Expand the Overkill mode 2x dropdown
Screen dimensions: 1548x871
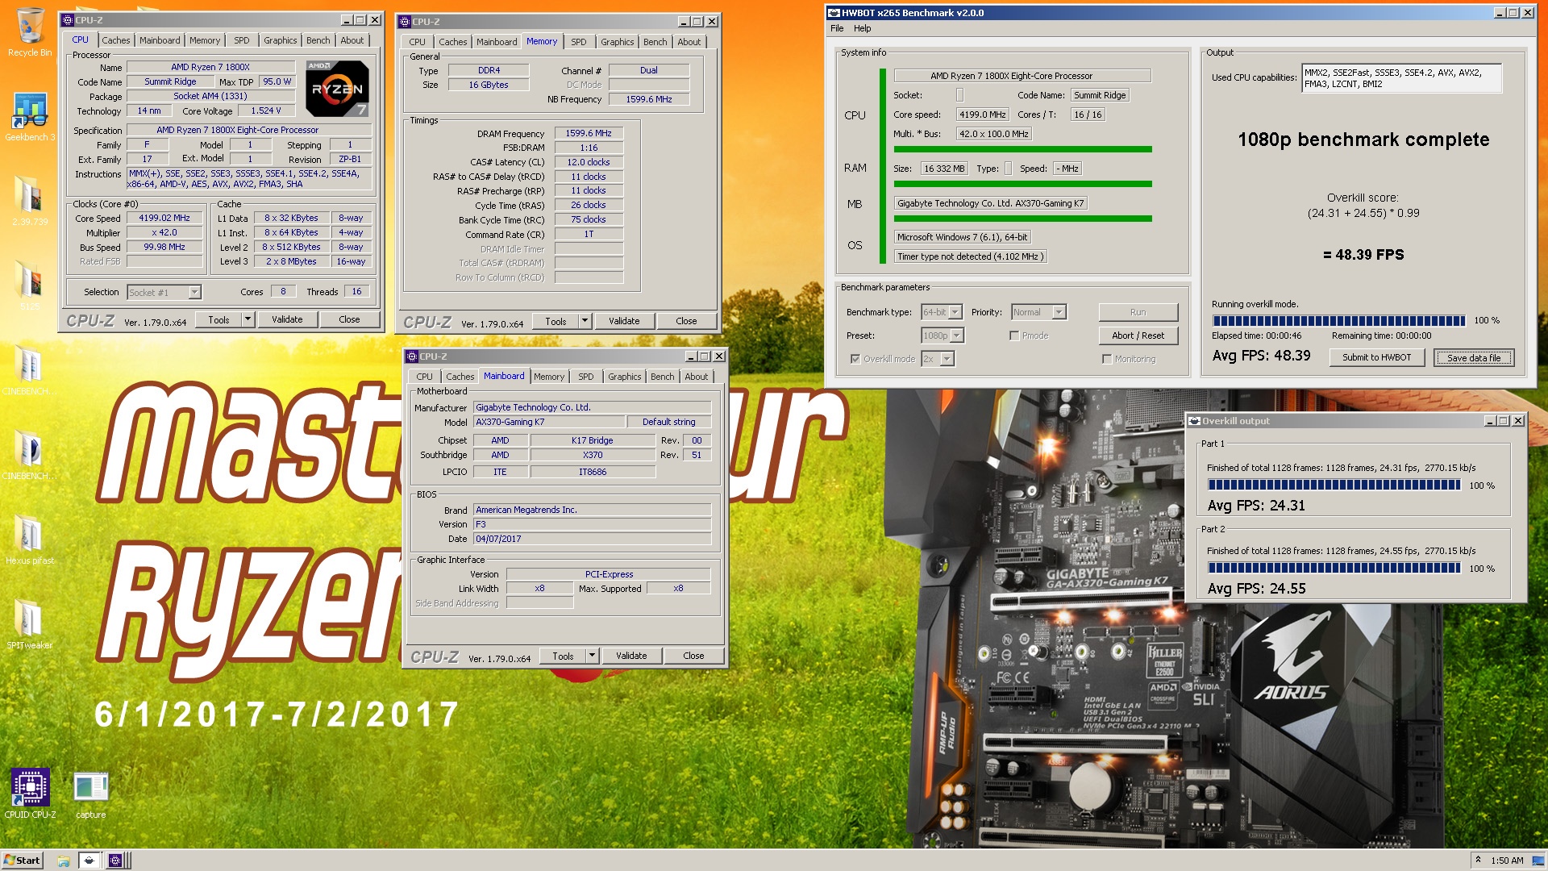(x=947, y=359)
